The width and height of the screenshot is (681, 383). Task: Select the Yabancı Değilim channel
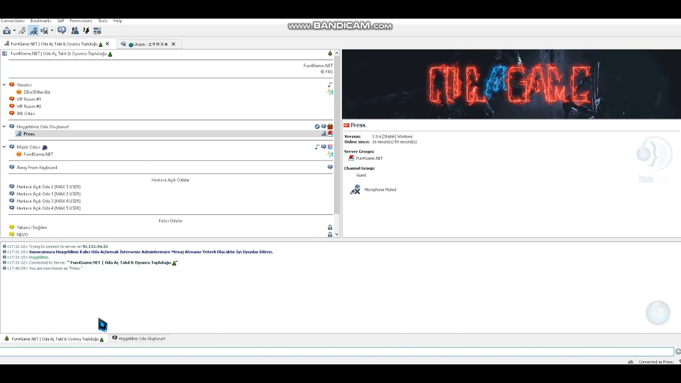tap(31, 228)
